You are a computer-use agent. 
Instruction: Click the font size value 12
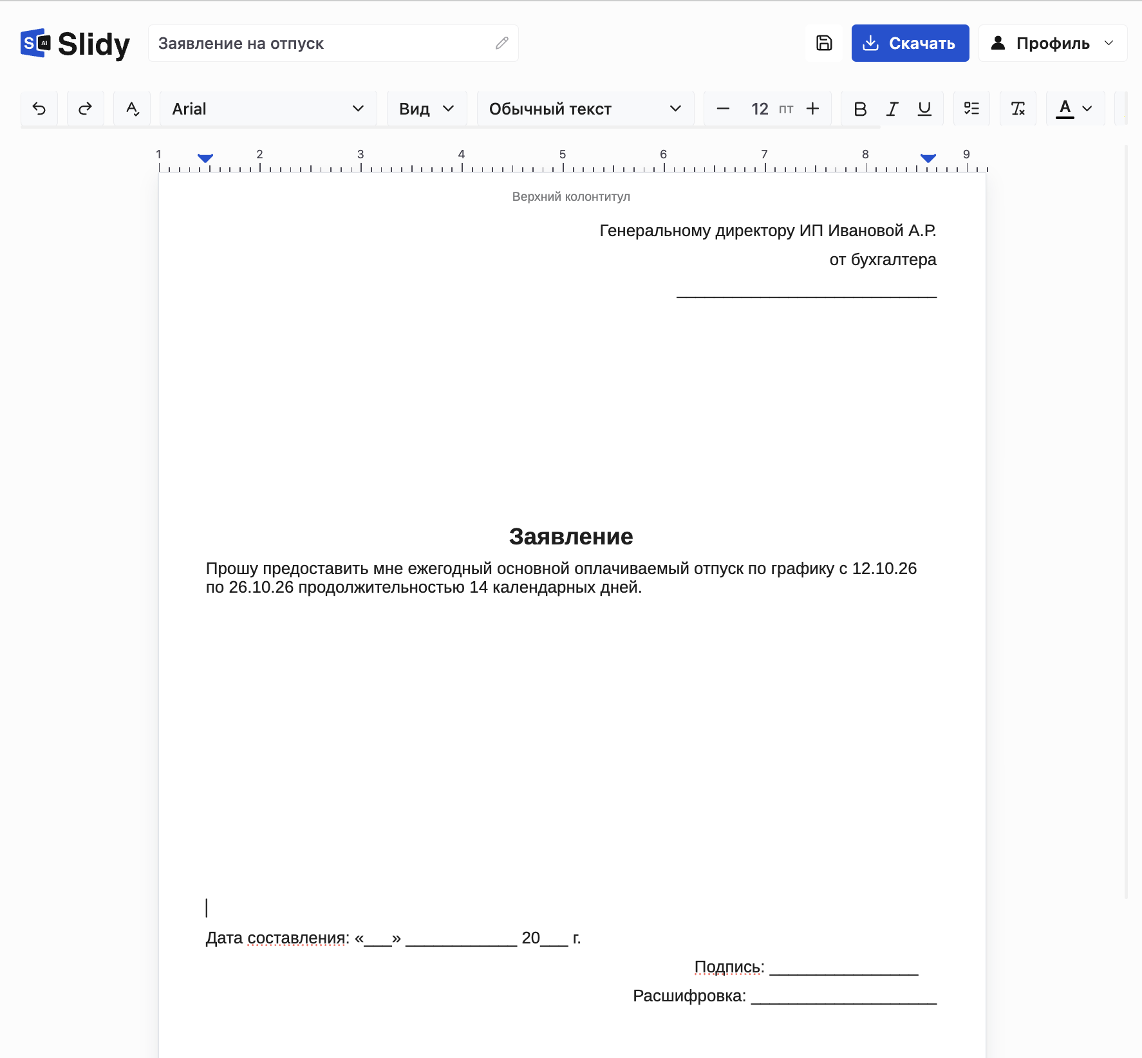pyautogui.click(x=760, y=109)
